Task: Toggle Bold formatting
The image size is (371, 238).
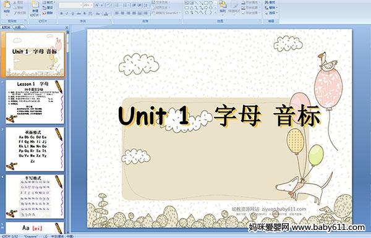Action: 61,14
